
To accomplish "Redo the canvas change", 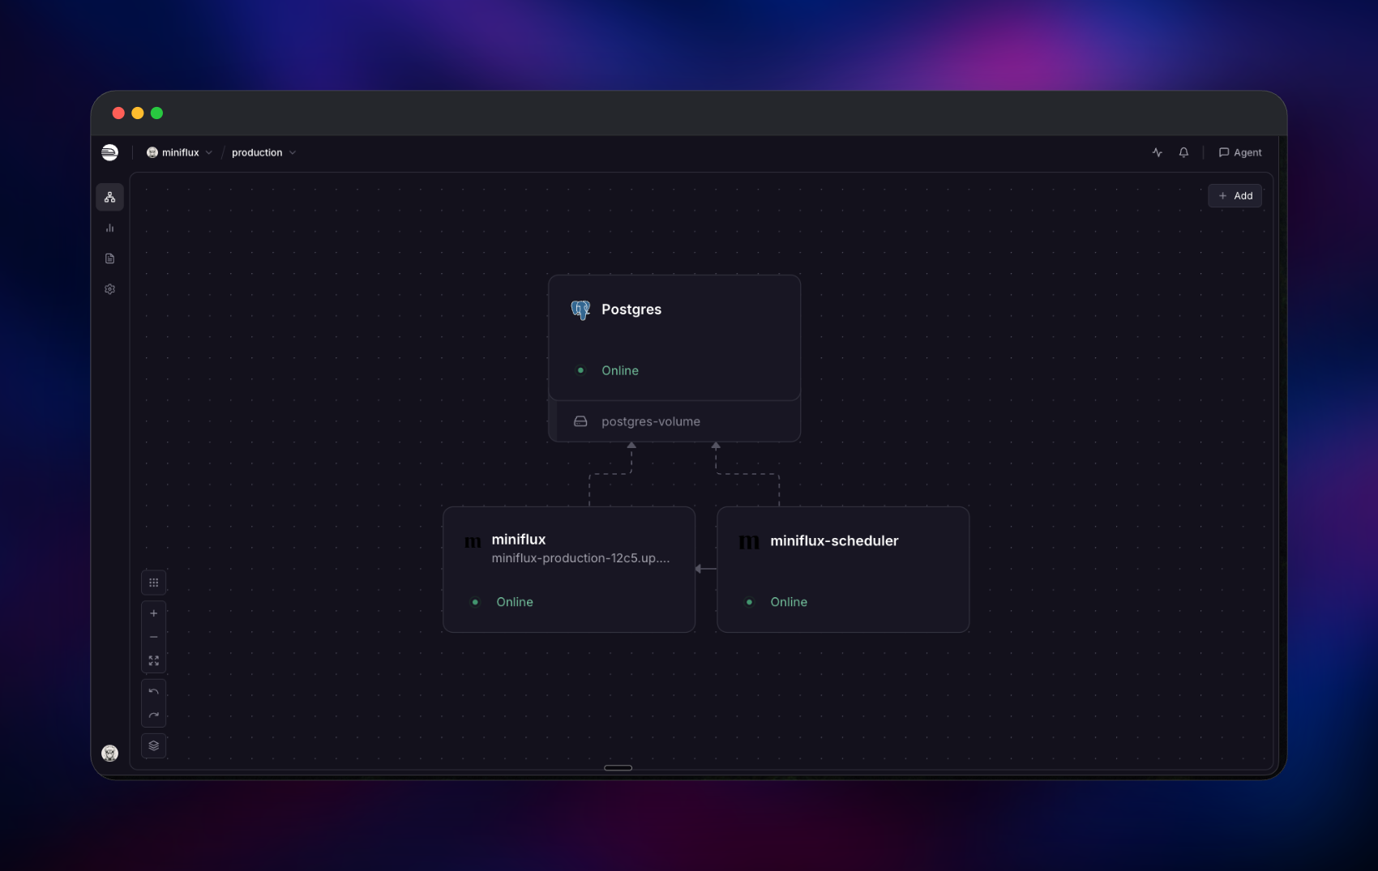I will click(x=154, y=715).
